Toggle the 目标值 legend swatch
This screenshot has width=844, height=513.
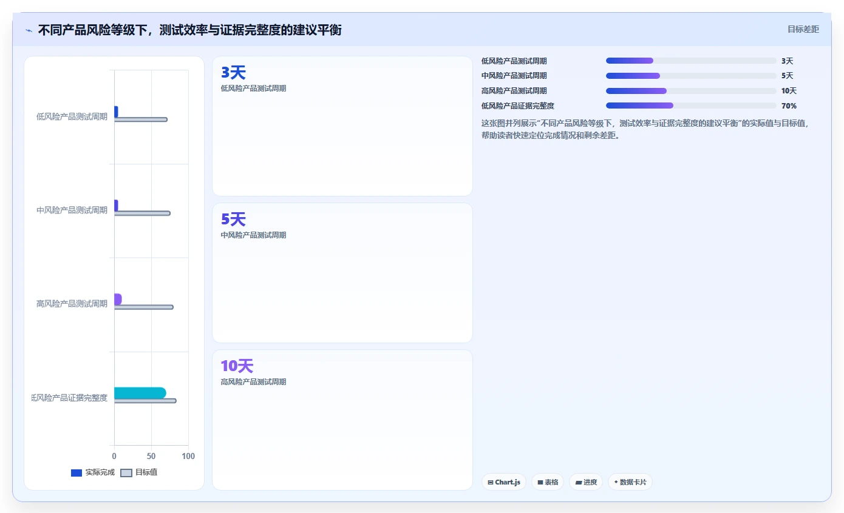[126, 473]
